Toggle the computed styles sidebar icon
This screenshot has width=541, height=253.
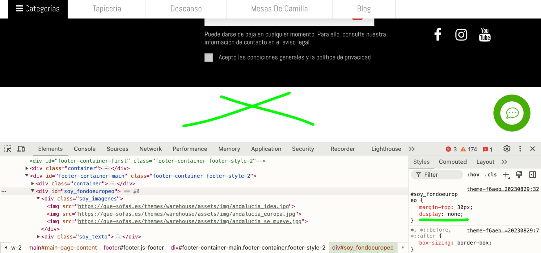pos(533,175)
